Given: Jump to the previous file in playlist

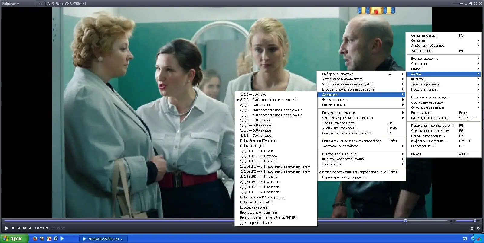Looking at the screenshot, I should click(x=19, y=228).
